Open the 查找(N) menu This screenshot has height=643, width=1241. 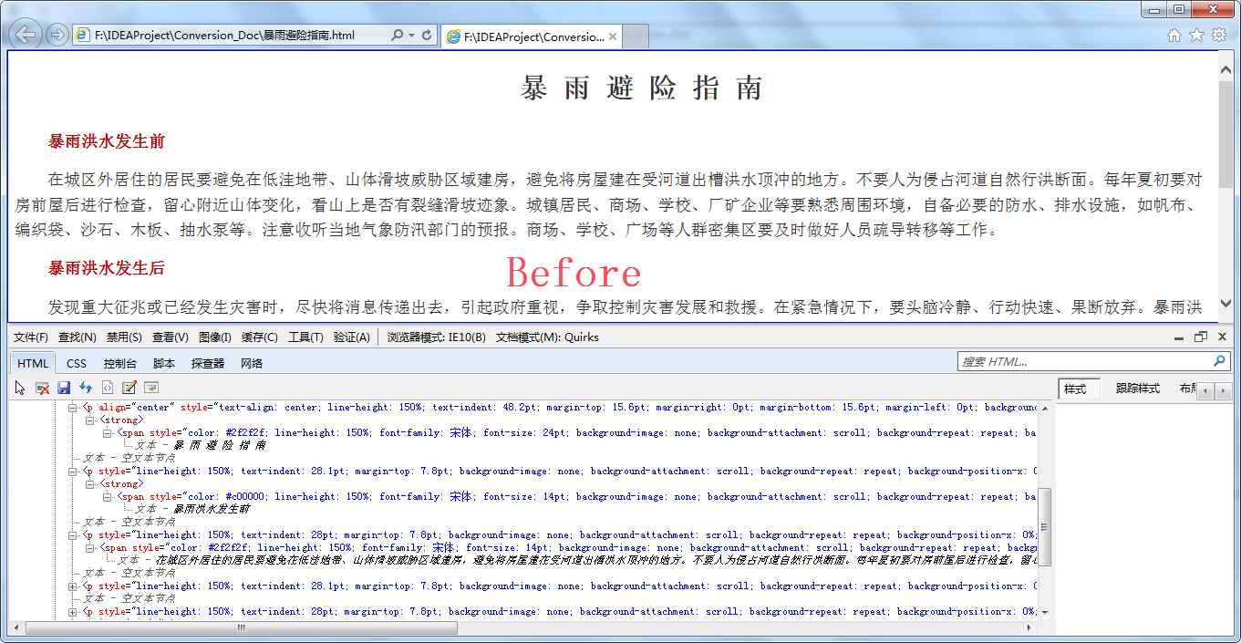78,337
